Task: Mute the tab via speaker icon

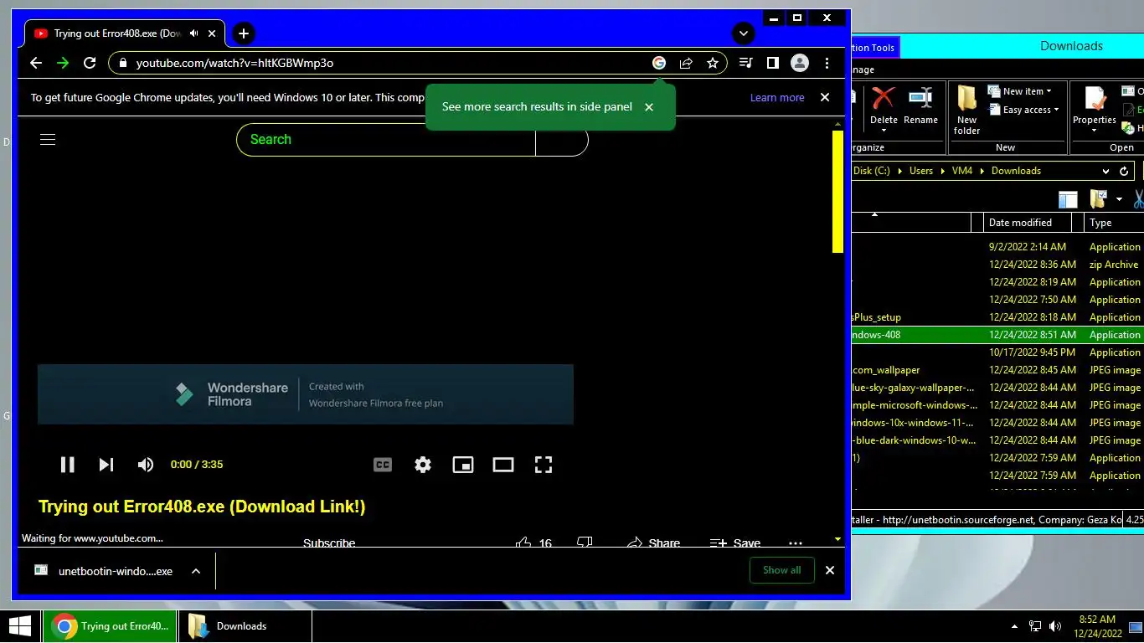Action: click(x=194, y=33)
